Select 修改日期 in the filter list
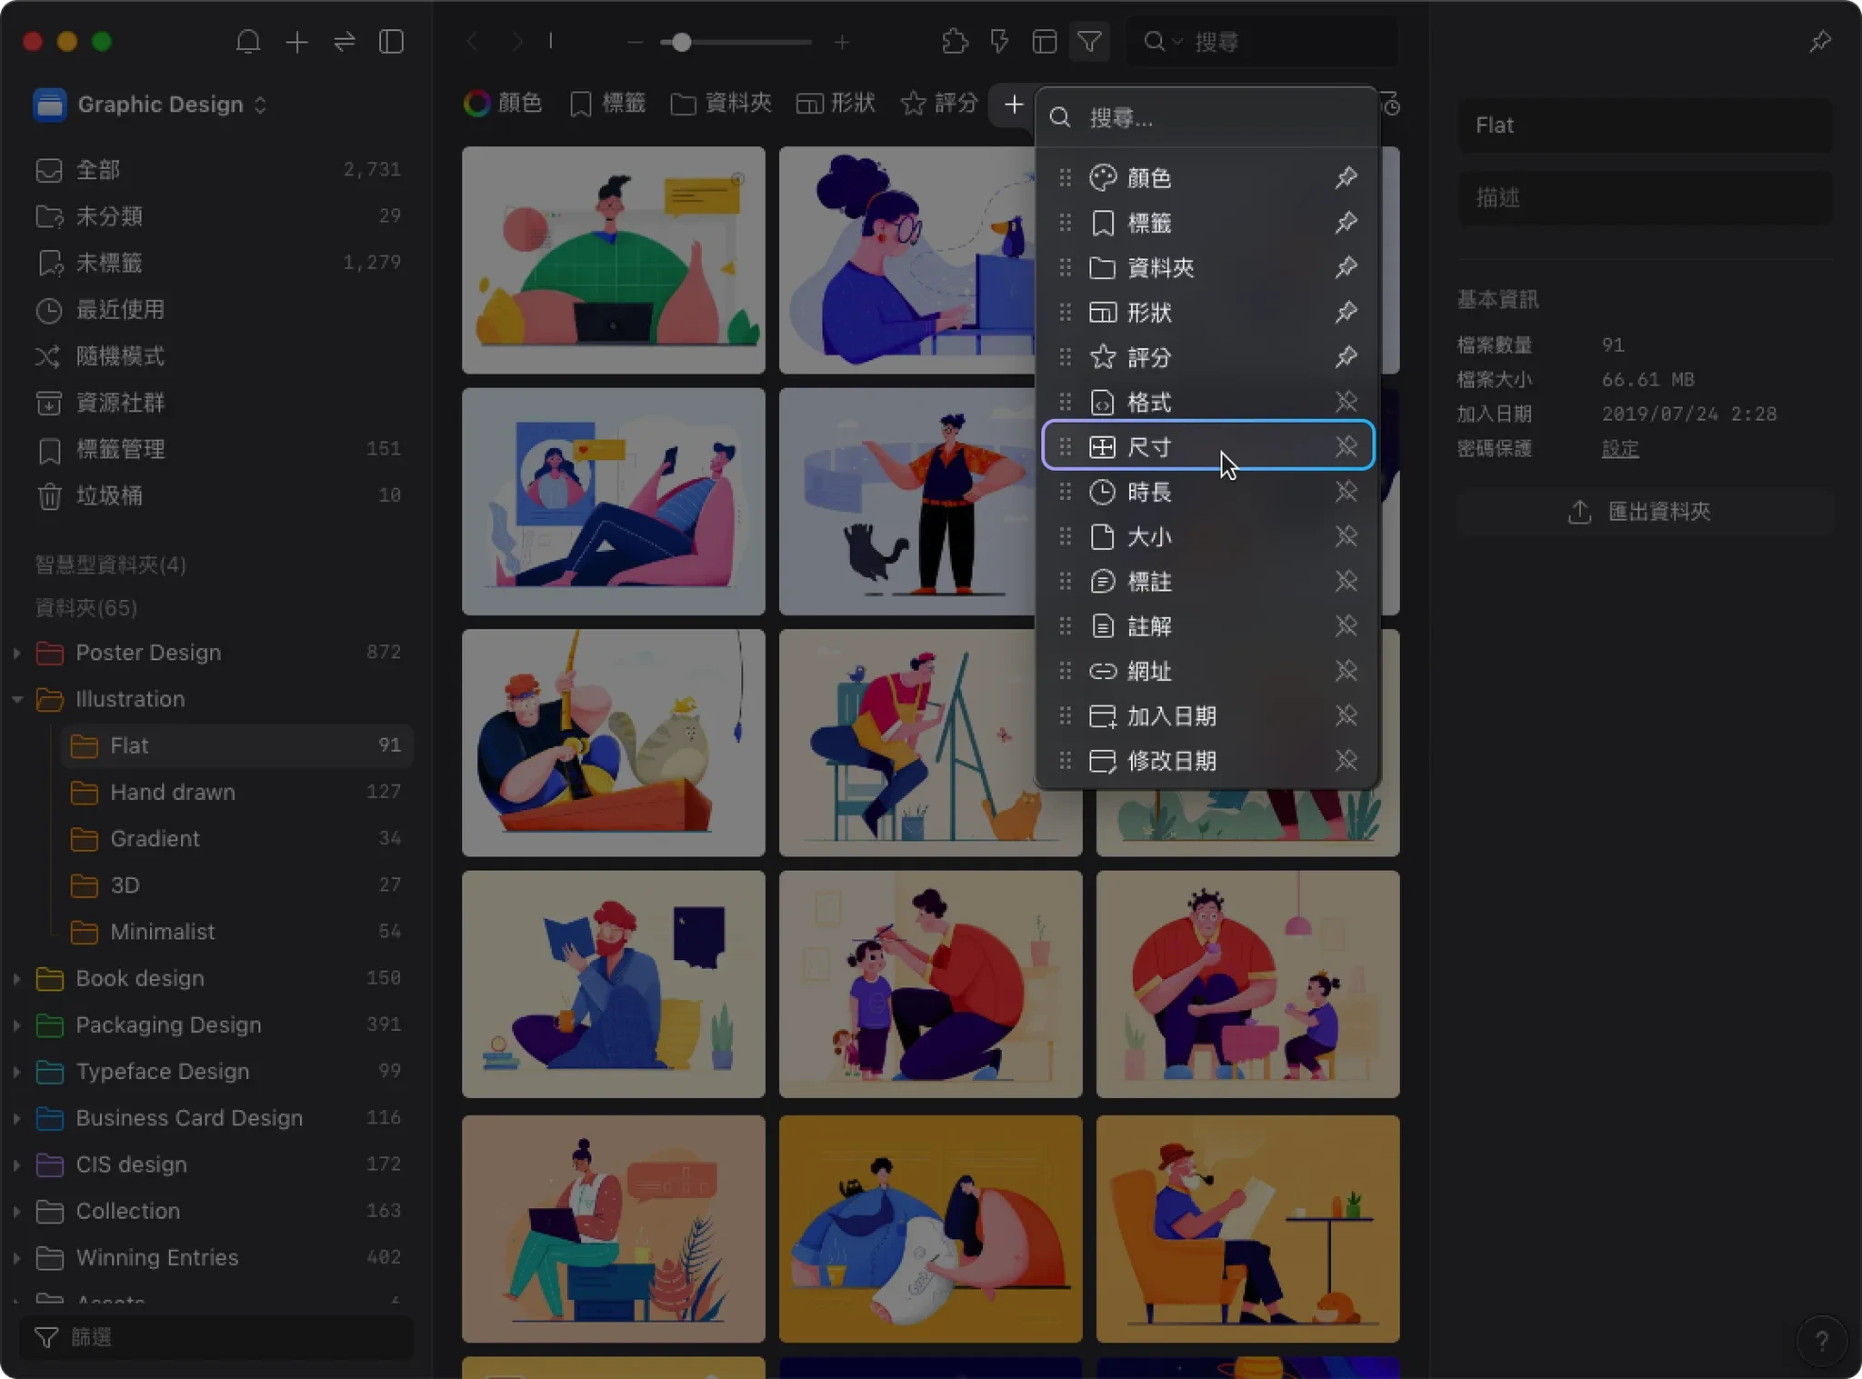Image resolution: width=1862 pixels, height=1379 pixels. (x=1207, y=761)
